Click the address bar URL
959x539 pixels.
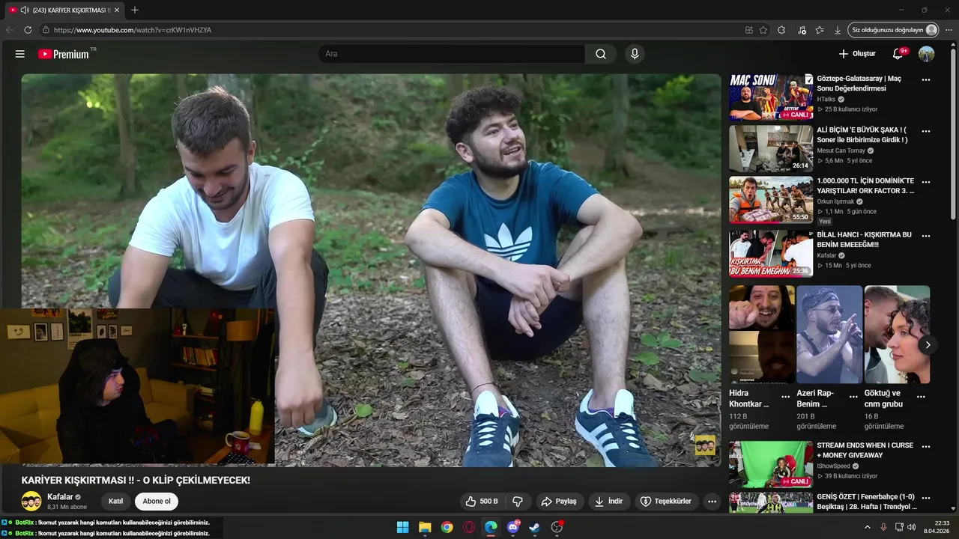(133, 30)
